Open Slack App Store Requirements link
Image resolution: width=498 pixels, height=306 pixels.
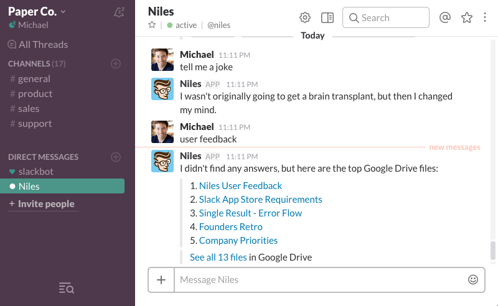[x=260, y=200]
